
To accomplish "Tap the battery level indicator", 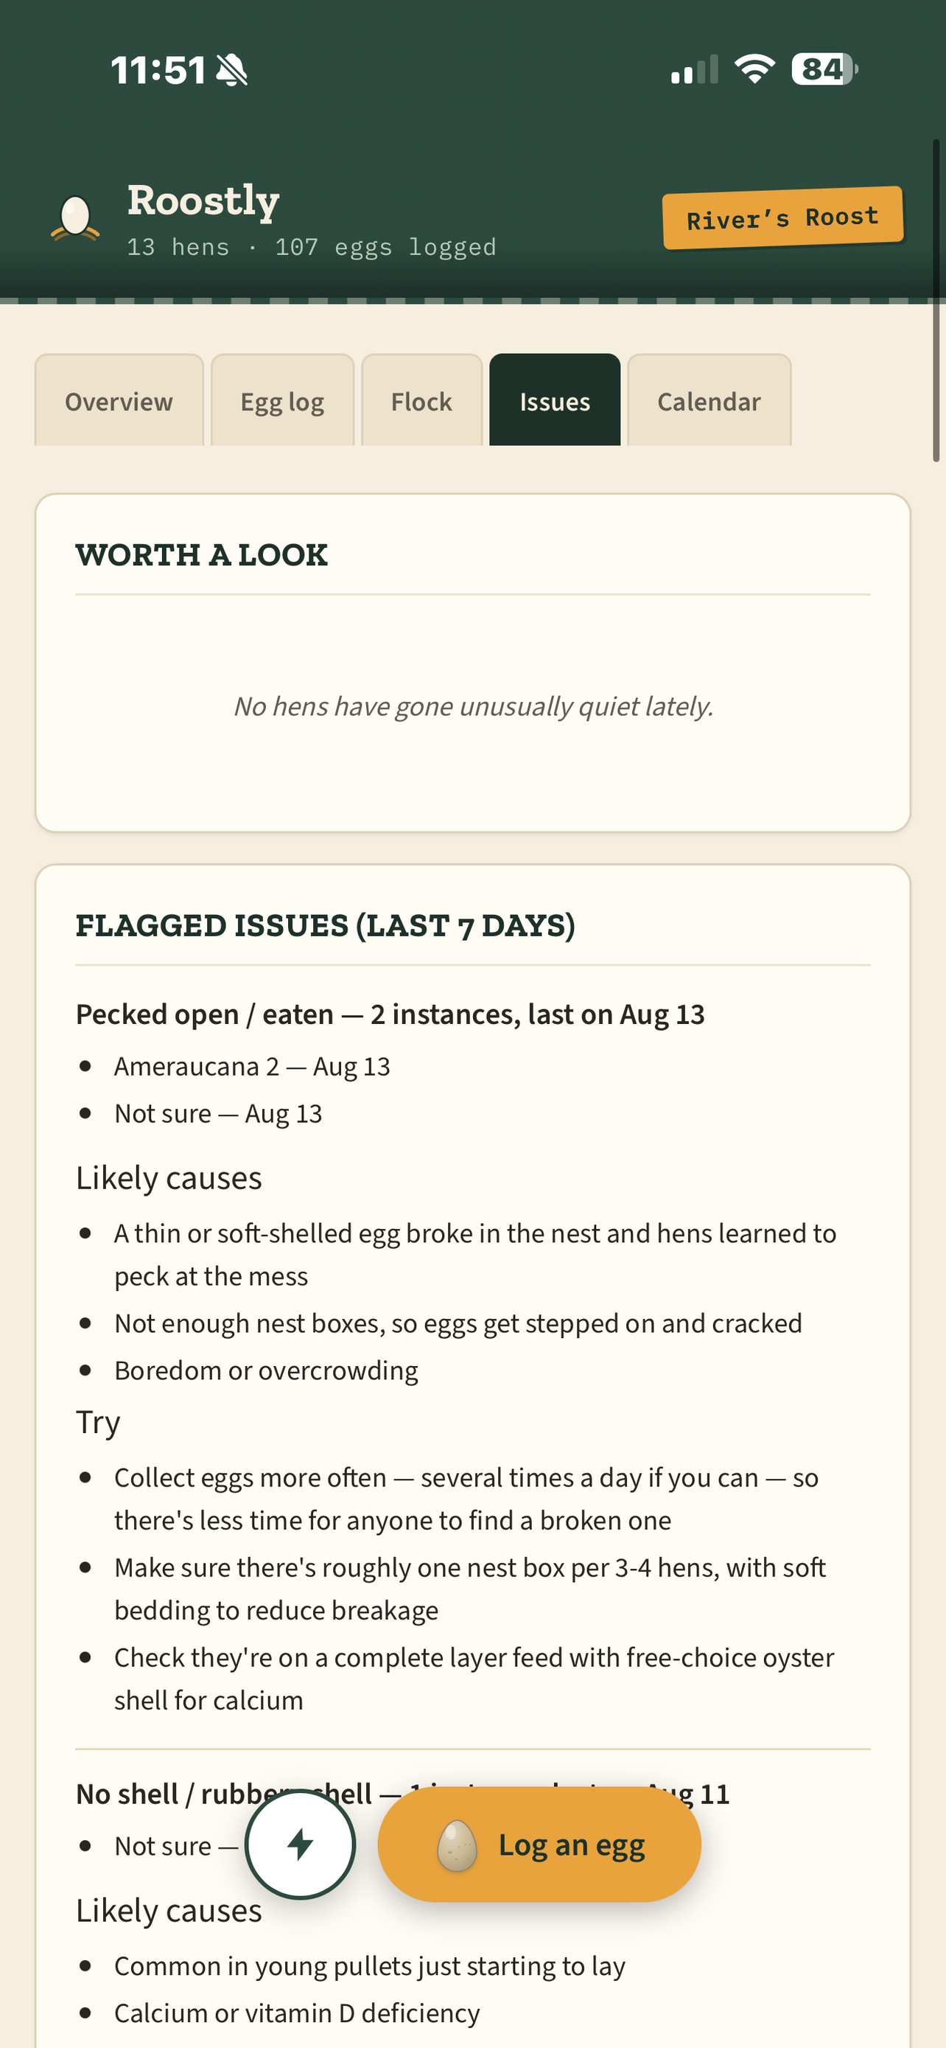I will pyautogui.click(x=824, y=69).
